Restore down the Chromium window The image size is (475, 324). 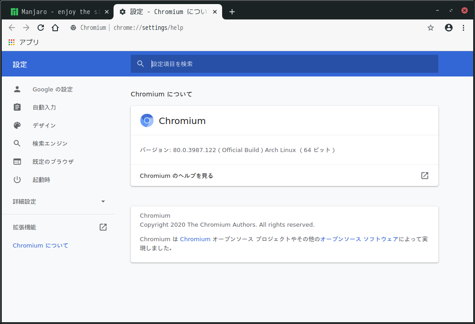pos(451,10)
